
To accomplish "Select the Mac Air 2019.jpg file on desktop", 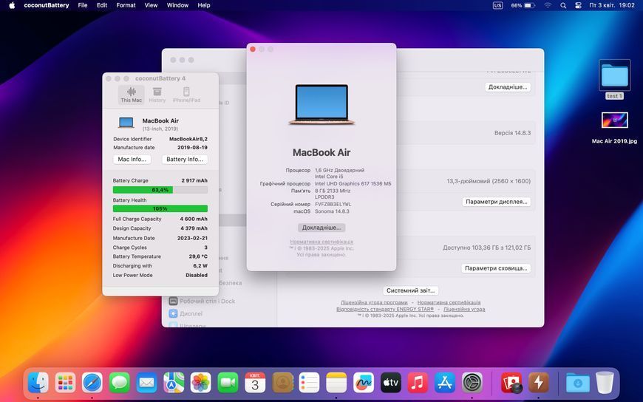I will [x=614, y=128].
